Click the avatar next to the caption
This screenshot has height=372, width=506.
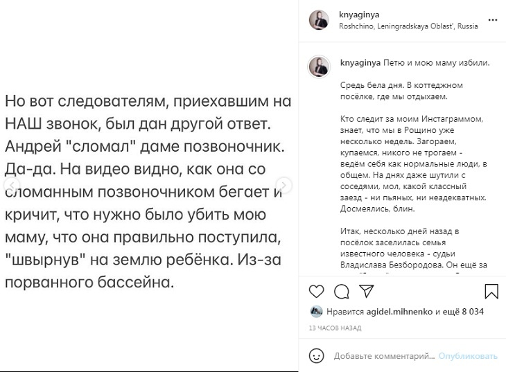click(x=319, y=67)
